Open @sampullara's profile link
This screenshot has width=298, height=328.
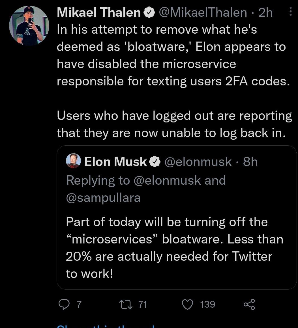click(x=103, y=198)
